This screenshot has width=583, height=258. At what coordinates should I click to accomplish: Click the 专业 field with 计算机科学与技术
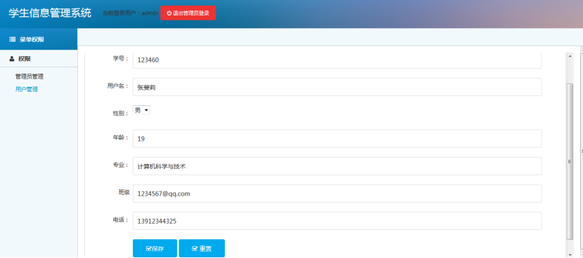click(x=337, y=166)
